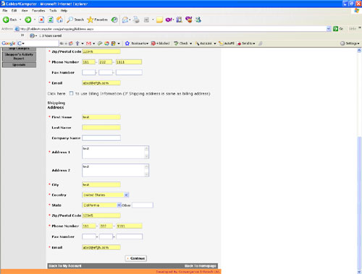This screenshot has width=362, height=274.
Task: Check the use Billing Information checkbox
Action: [71, 93]
